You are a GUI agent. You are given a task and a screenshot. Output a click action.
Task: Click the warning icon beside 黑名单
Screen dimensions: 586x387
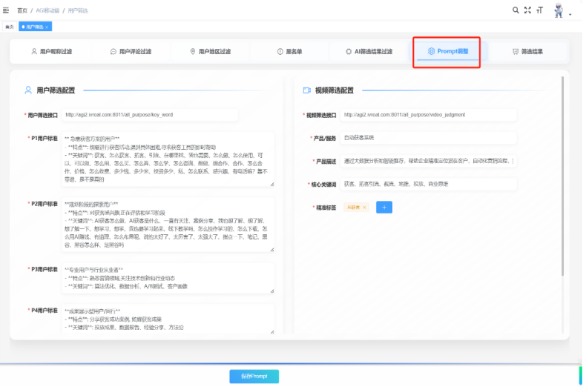click(x=280, y=52)
